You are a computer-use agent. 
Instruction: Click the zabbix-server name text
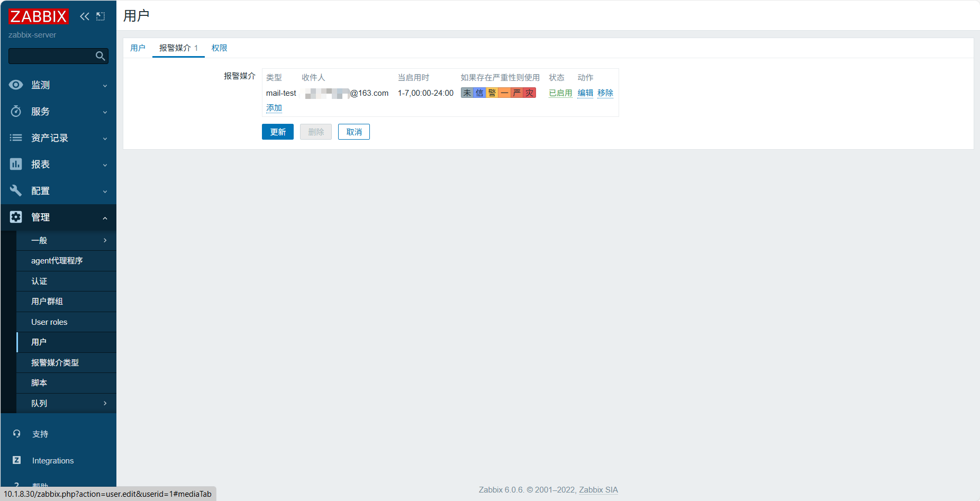pyautogui.click(x=32, y=35)
